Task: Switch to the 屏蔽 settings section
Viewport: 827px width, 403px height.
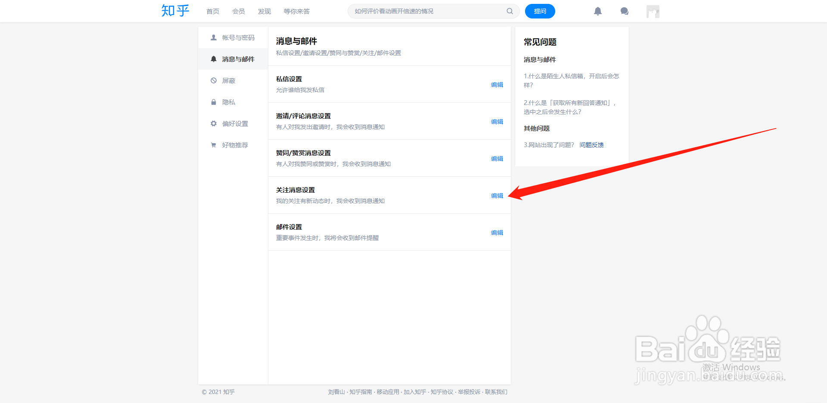Action: pos(229,80)
